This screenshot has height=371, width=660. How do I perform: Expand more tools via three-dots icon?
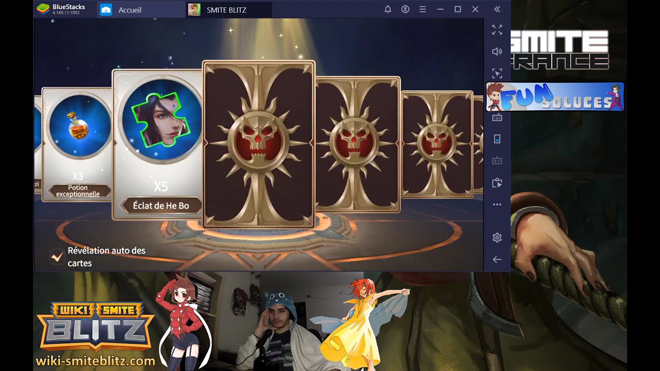(497, 205)
